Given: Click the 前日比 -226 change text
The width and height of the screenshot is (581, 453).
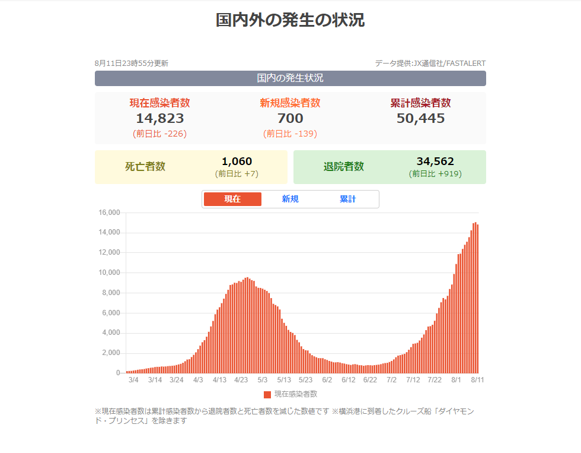Looking at the screenshot, I should click(x=160, y=134).
